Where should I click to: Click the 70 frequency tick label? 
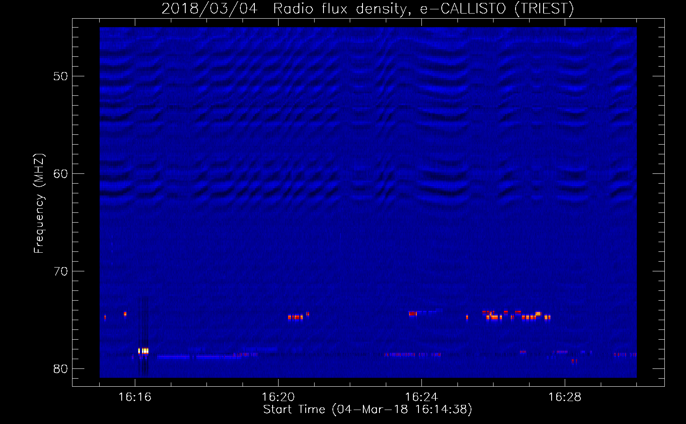pos(61,271)
